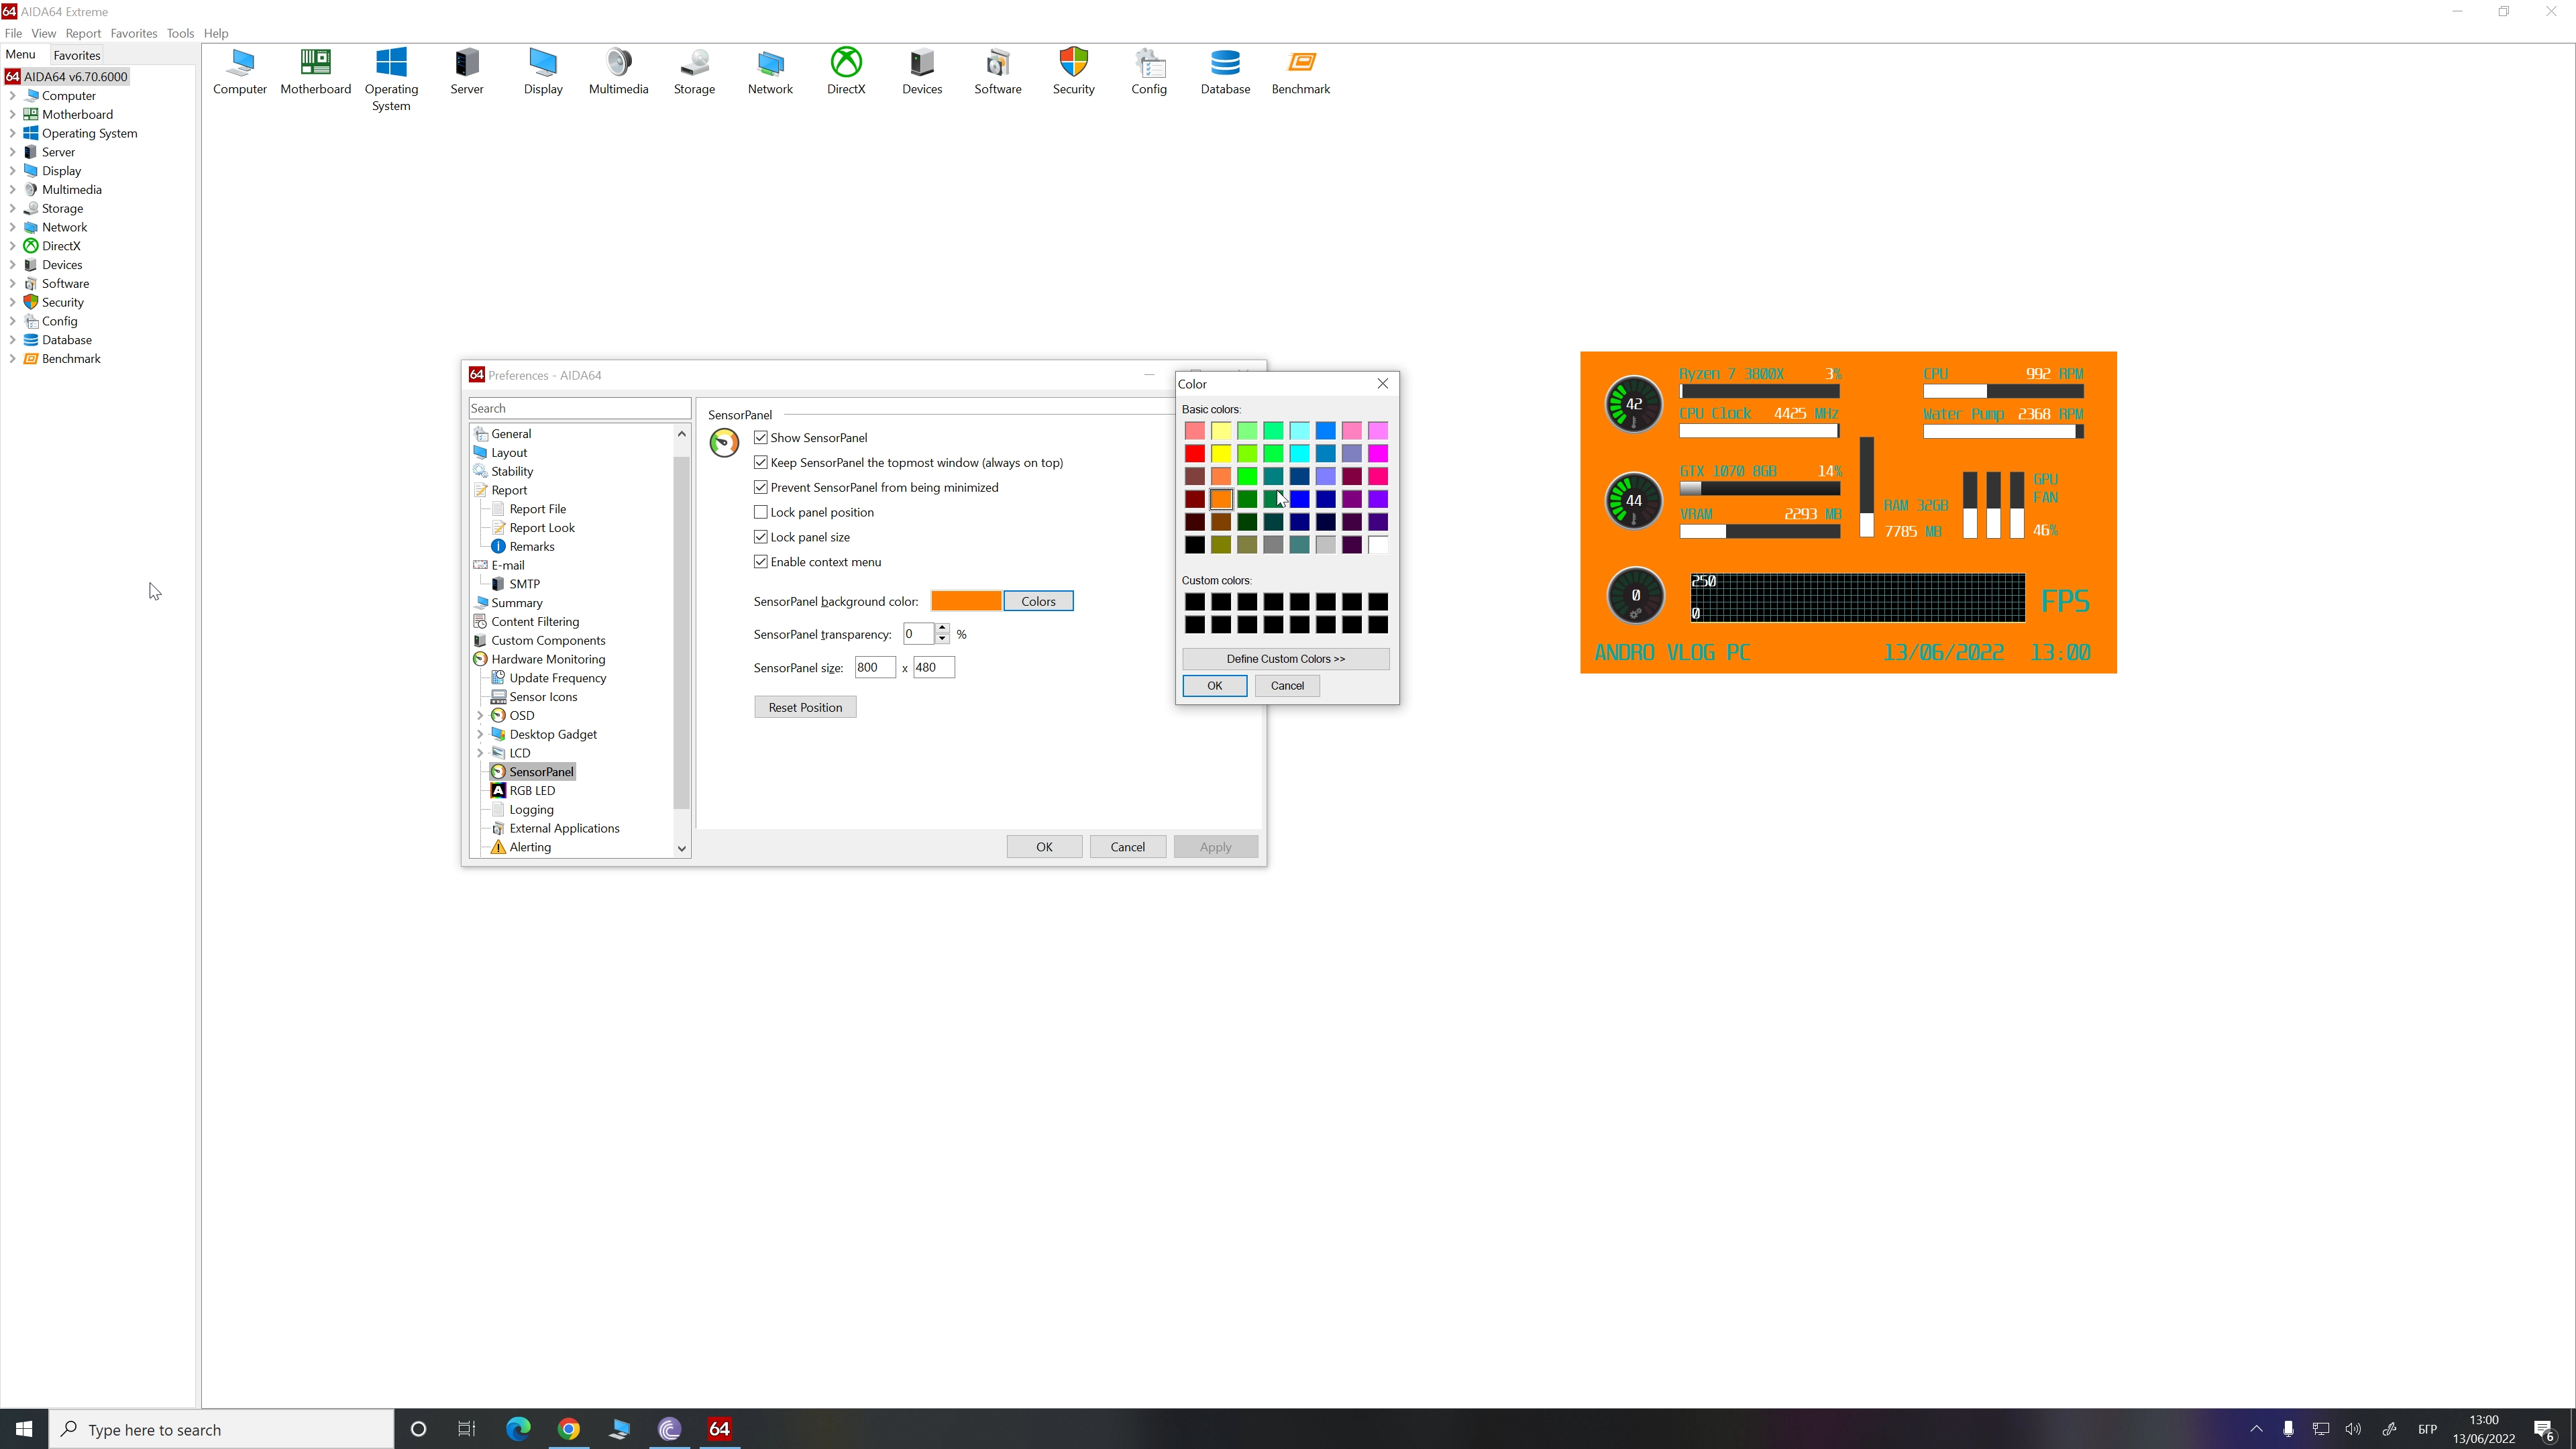Expand Storage node in main tree

point(12,209)
